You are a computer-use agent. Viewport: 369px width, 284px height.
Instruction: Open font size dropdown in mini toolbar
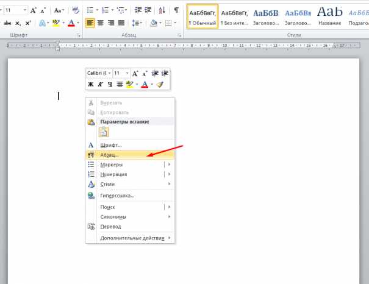(x=121, y=73)
